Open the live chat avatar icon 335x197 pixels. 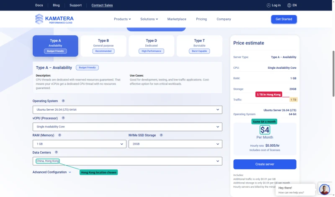tap(324, 189)
